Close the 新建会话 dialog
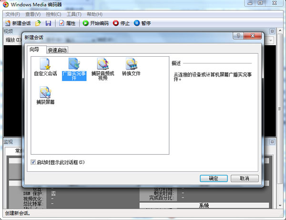 point(252,37)
